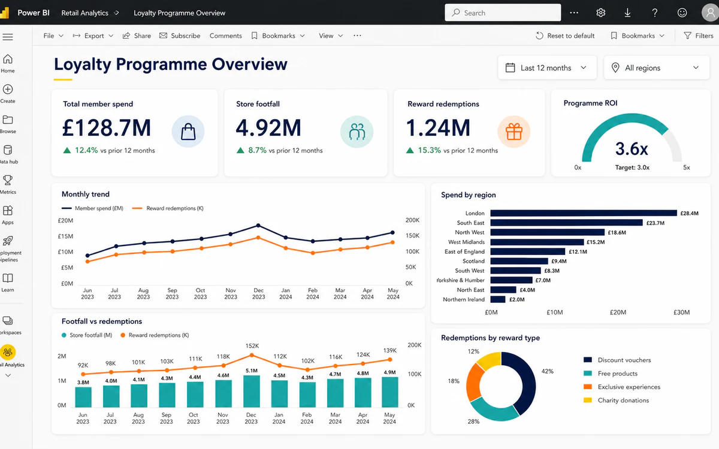Select Exclusive experiences legend swatch
719x449 pixels.
click(x=588, y=387)
